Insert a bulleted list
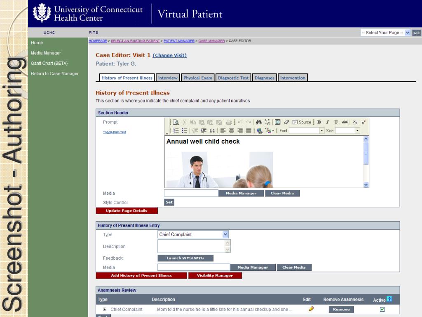The width and height of the screenshot is (422, 317). click(185, 131)
